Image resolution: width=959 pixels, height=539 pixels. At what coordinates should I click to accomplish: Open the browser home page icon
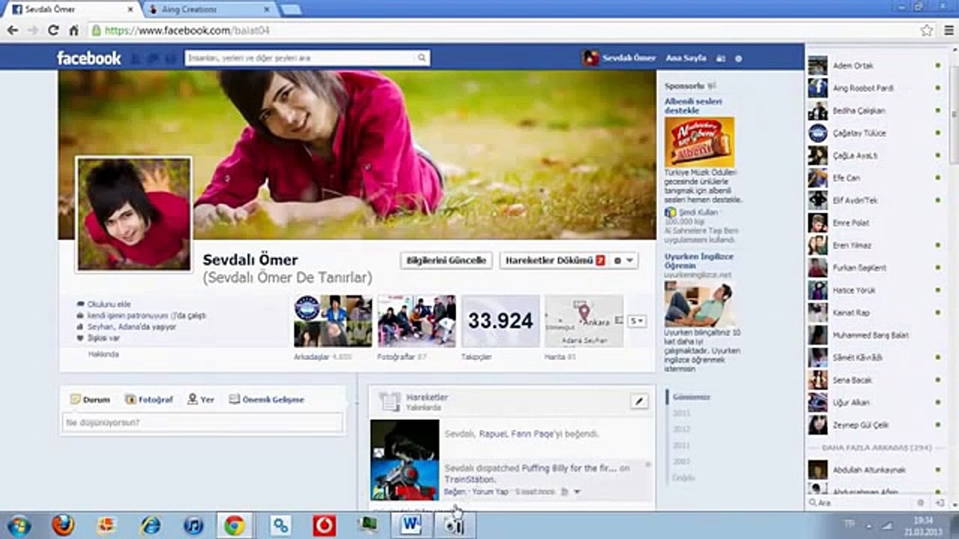pos(73,31)
